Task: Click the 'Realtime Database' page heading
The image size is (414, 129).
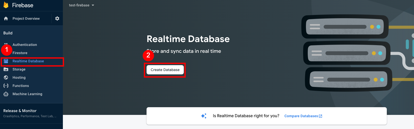Action: tap(188, 39)
